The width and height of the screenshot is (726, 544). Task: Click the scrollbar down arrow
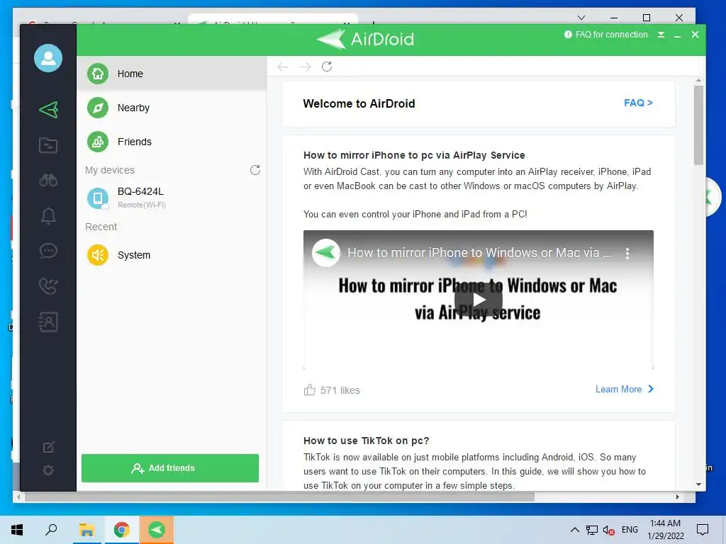click(x=698, y=484)
